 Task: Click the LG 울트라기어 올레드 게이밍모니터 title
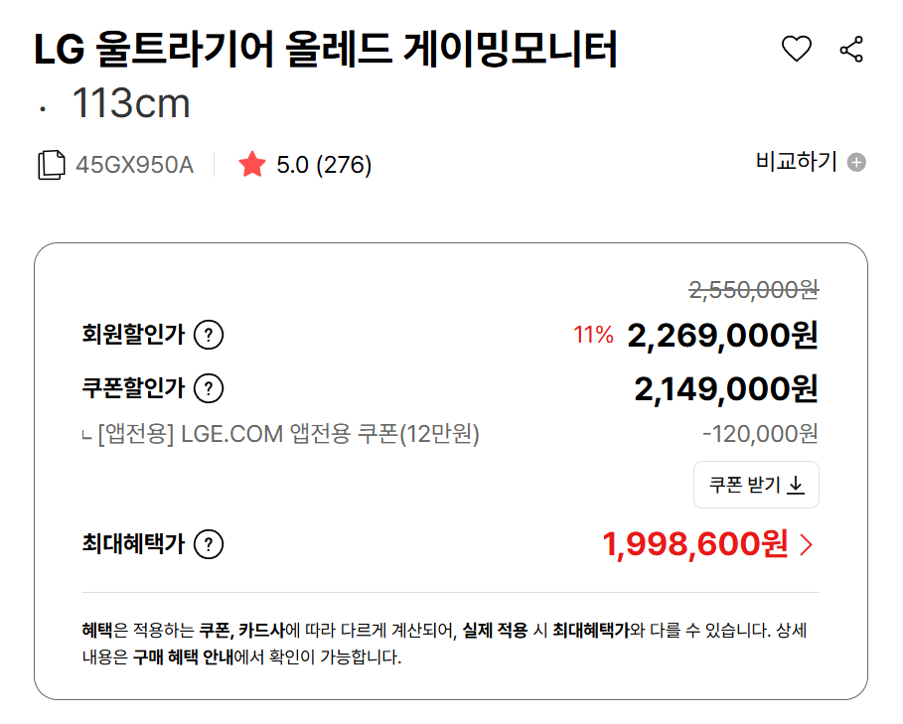[x=326, y=50]
